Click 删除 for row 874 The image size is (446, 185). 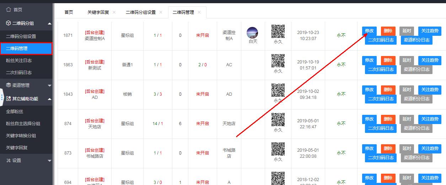pos(388,119)
